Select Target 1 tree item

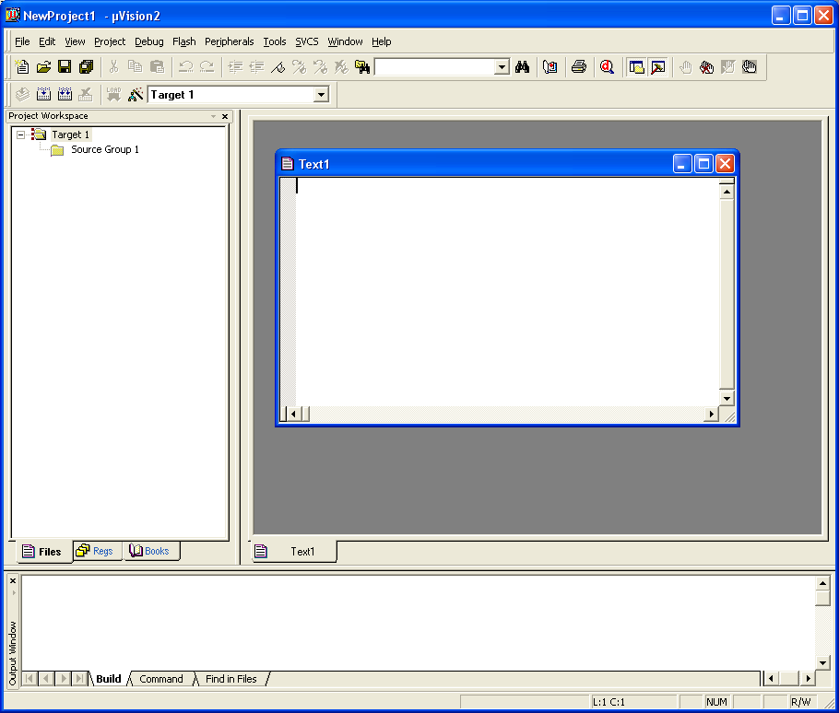[x=70, y=134]
